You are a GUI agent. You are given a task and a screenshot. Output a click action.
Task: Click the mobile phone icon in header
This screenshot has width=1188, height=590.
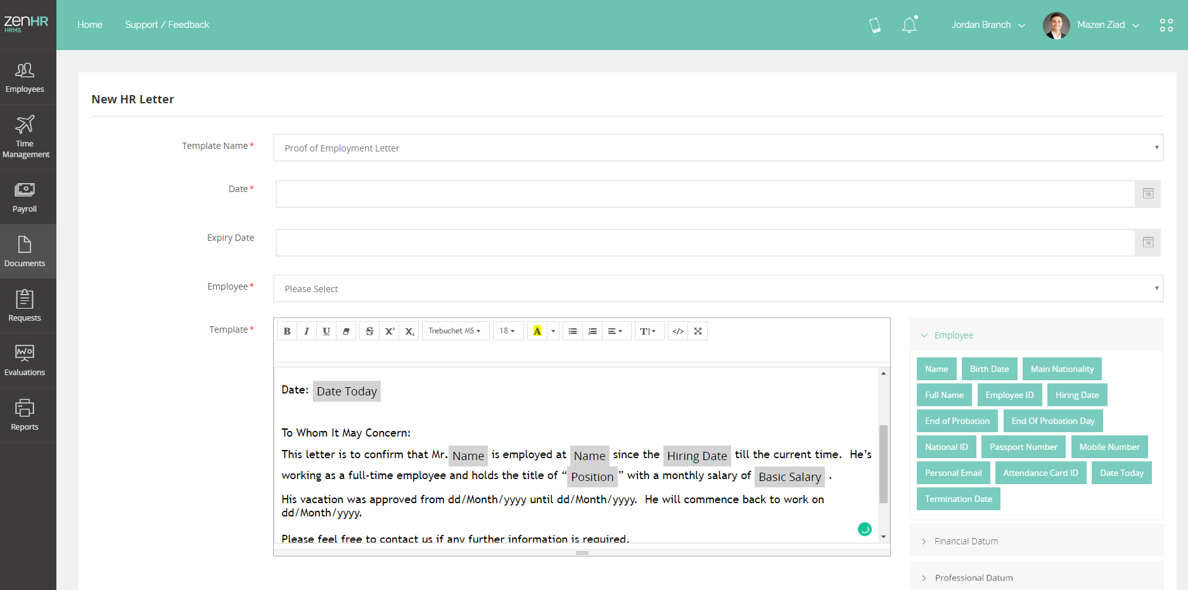(875, 25)
